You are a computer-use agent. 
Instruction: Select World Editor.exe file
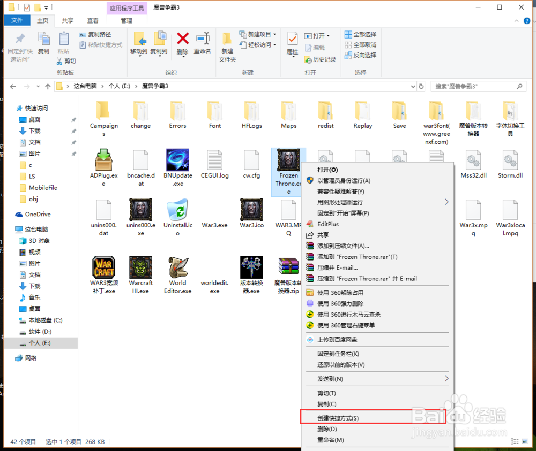click(178, 275)
